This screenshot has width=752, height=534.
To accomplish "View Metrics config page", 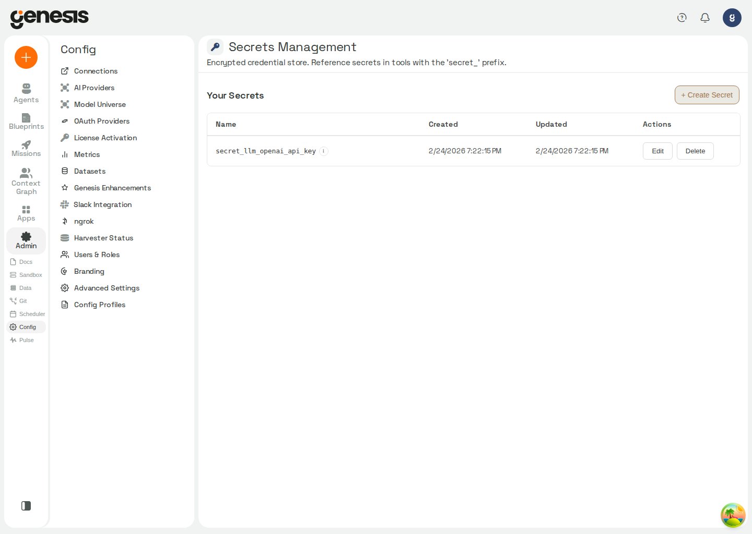I will tap(80, 154).
